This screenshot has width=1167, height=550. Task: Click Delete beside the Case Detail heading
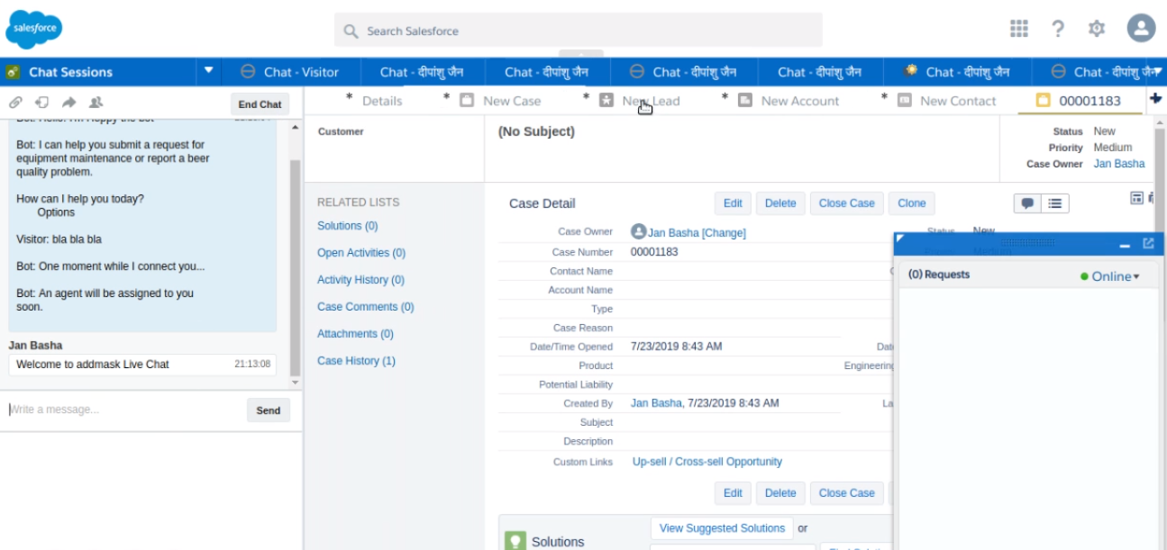[780, 203]
